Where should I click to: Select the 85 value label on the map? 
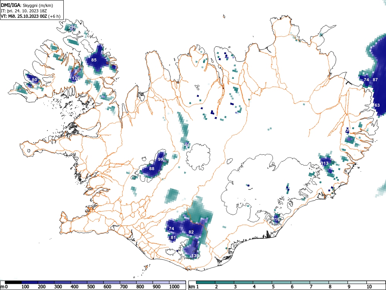[94, 60]
